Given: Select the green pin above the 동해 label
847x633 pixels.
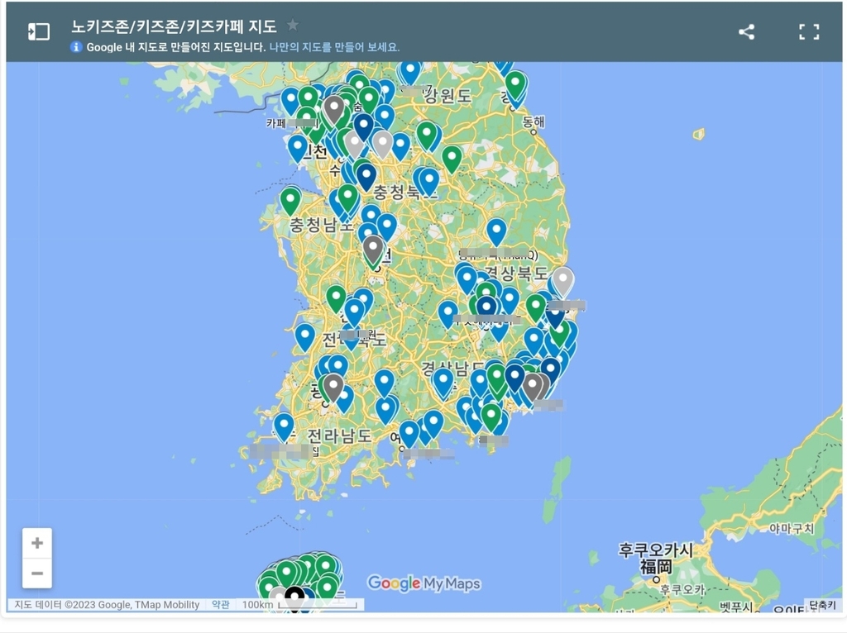Looking at the screenshot, I should 516,85.
